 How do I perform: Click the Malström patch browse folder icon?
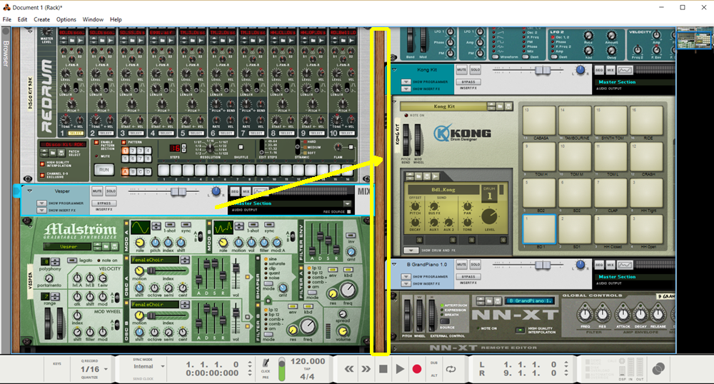pyautogui.click(x=105, y=246)
